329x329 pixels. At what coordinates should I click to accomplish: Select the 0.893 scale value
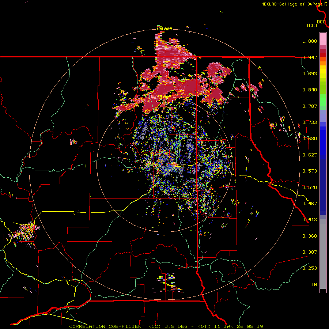pos(310,73)
